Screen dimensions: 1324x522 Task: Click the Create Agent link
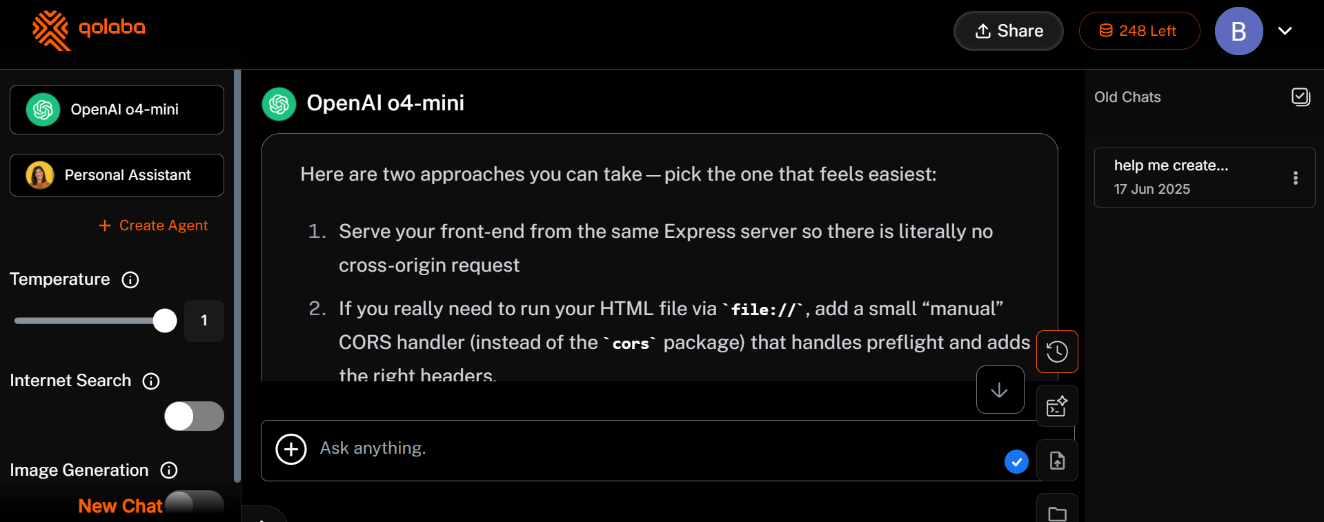(154, 225)
